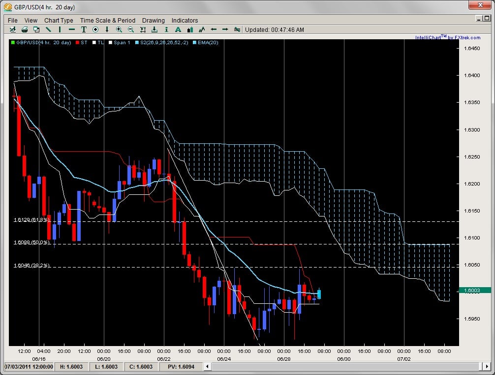
Task: Select the vertical line drawing tool
Action: tap(60, 29)
